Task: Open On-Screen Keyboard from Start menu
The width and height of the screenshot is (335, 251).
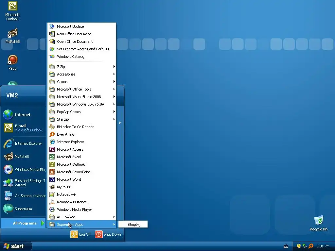Action: (x=23, y=196)
